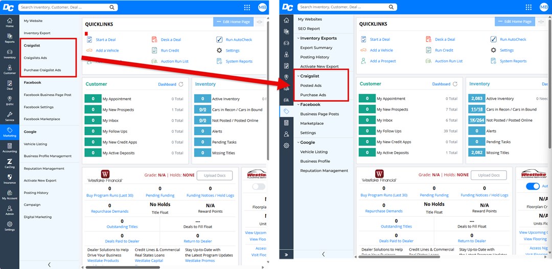Click gear icon in right panel's collapsed sidebar

point(286,145)
